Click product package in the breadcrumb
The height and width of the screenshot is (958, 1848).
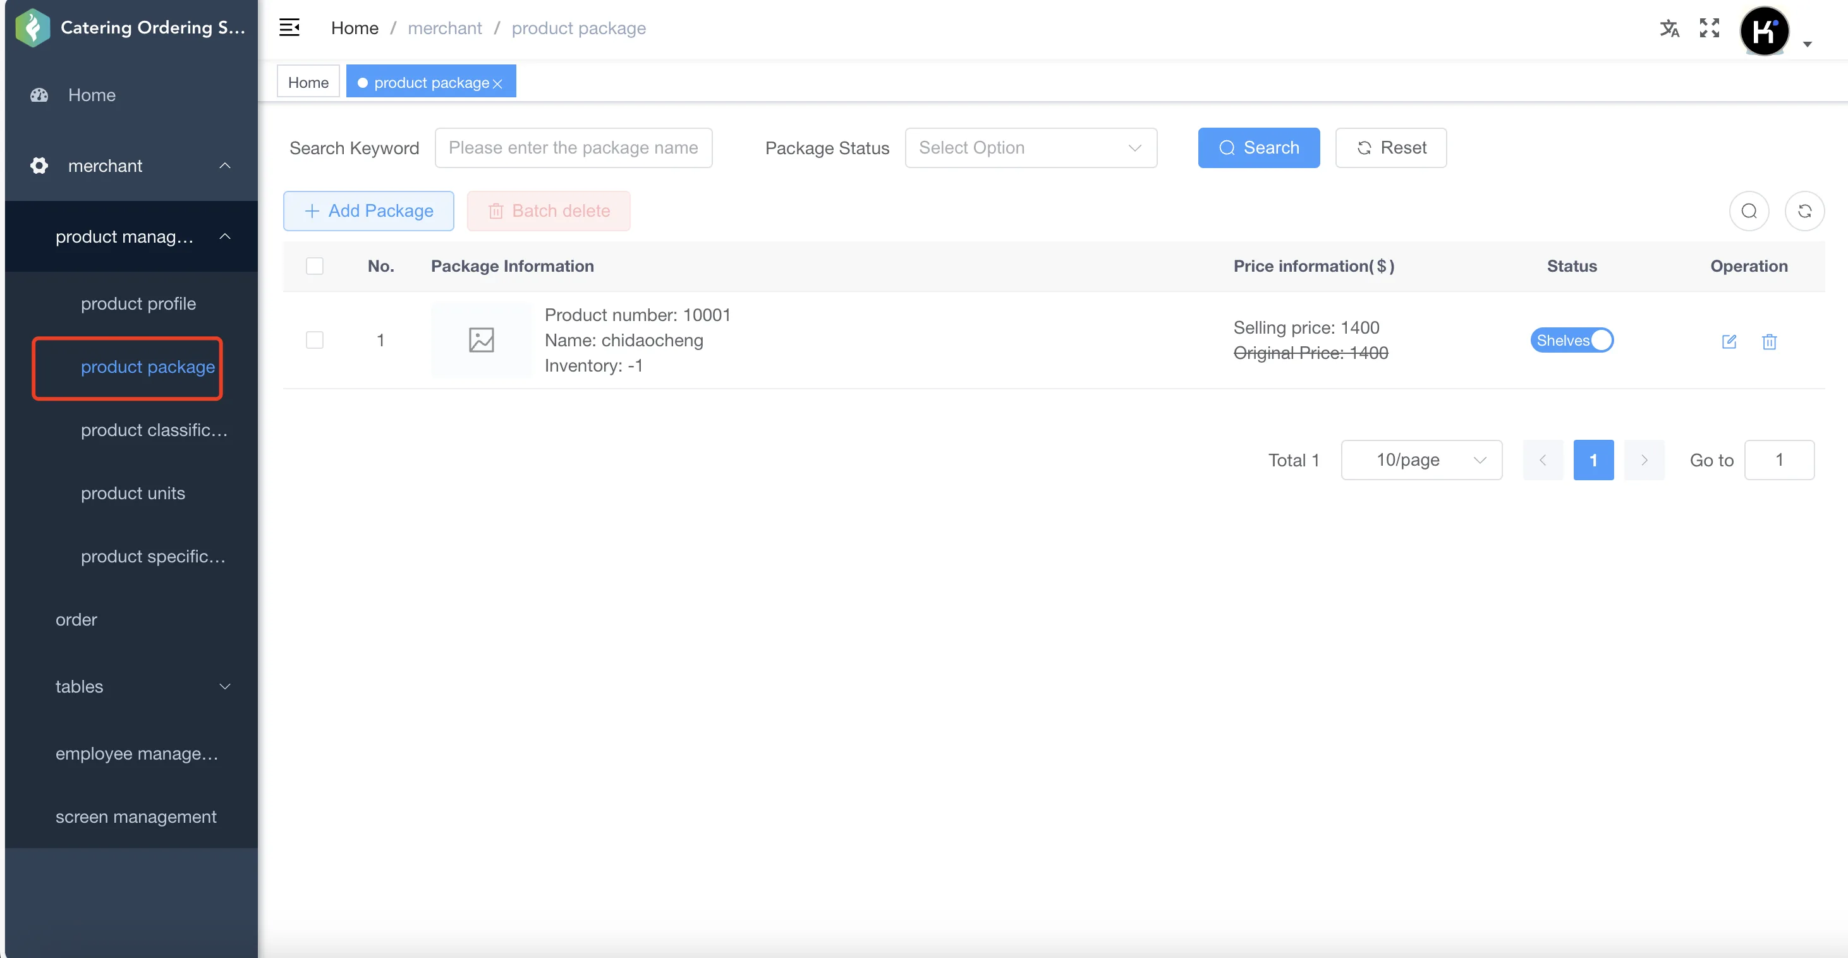[578, 28]
